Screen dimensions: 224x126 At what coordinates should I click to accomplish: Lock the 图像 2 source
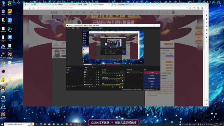(98, 72)
